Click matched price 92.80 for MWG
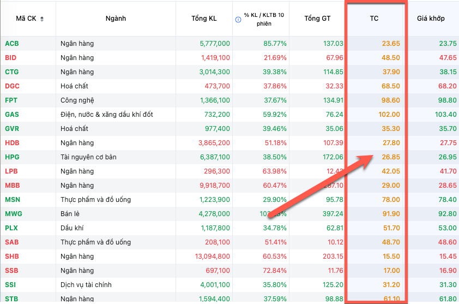 tap(448, 214)
